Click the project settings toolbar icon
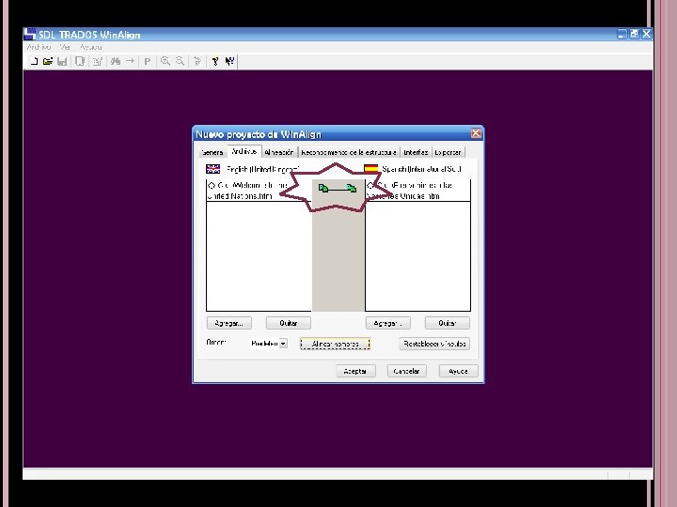This screenshot has height=507, width=677. (x=98, y=61)
